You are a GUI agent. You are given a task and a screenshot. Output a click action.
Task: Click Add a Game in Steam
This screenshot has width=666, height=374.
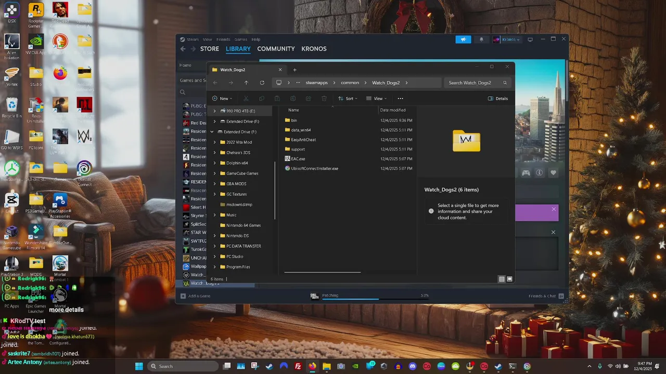pos(195,296)
